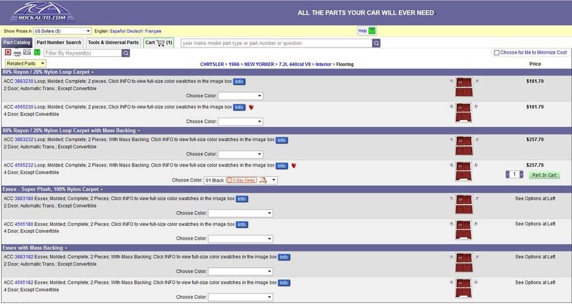
Task: Open Choose Color dropdown for ACC 3883180
Action: (240, 213)
